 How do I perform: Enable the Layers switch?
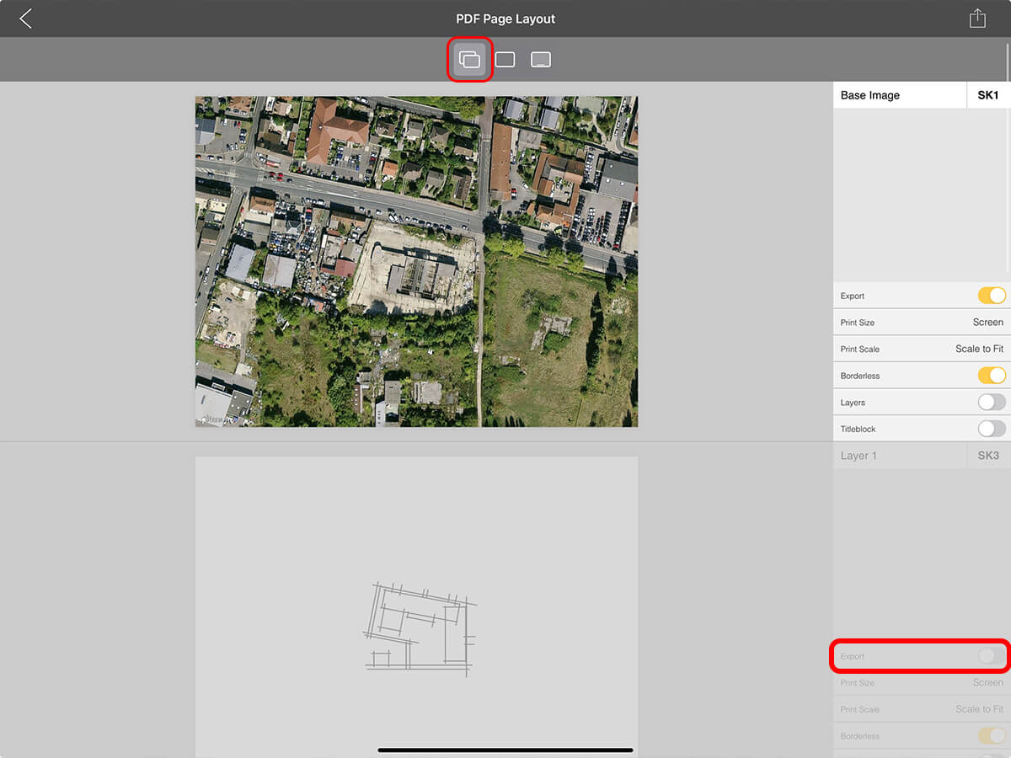991,403
